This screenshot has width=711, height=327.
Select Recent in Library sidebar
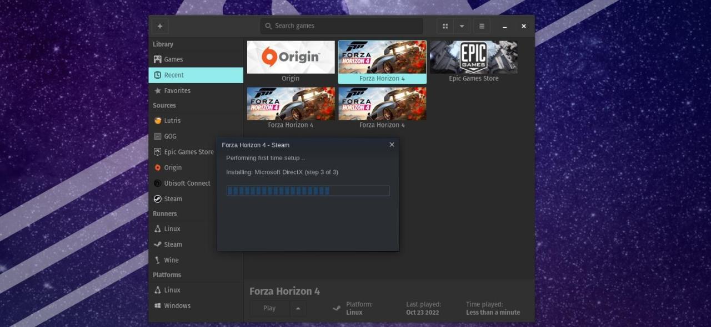(196, 75)
